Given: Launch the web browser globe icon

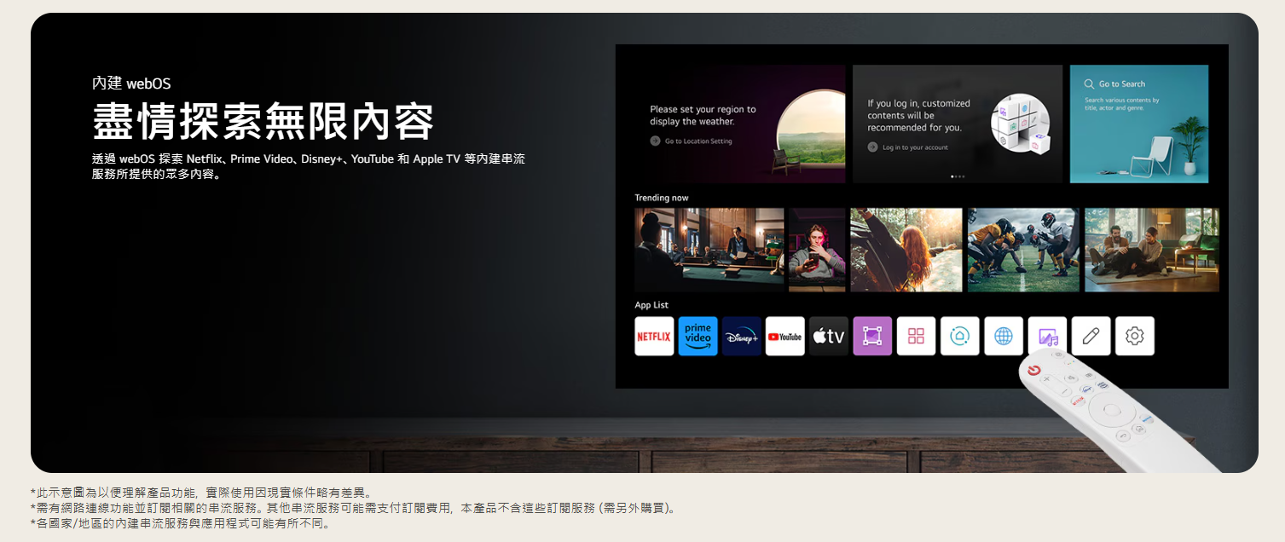Looking at the screenshot, I should pyautogui.click(x=1004, y=337).
